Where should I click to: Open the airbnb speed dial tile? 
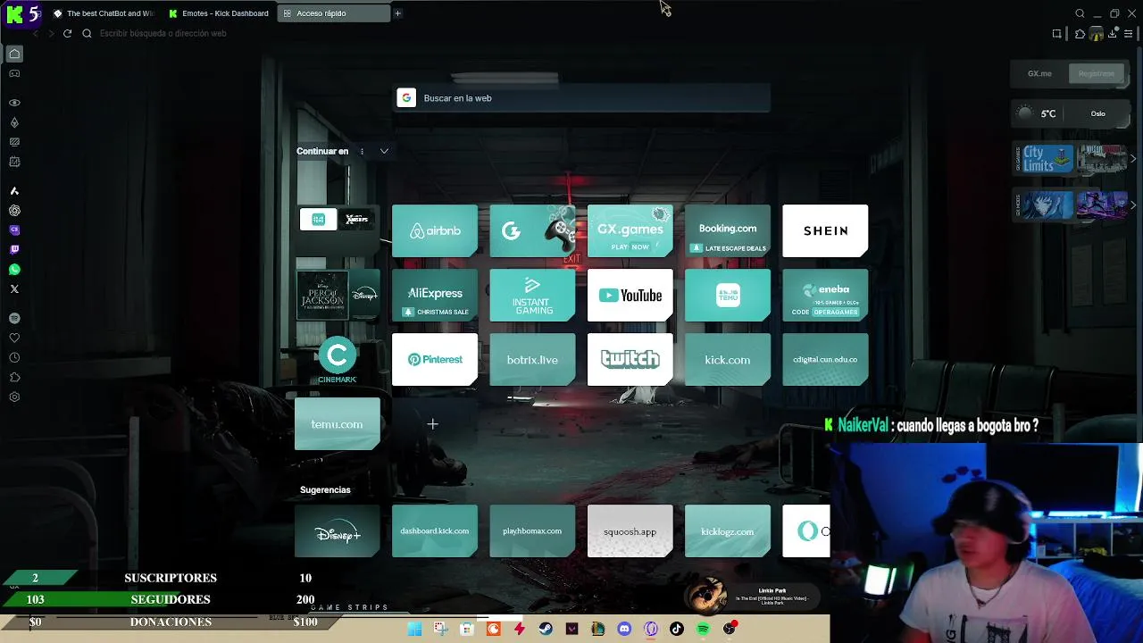tap(435, 230)
